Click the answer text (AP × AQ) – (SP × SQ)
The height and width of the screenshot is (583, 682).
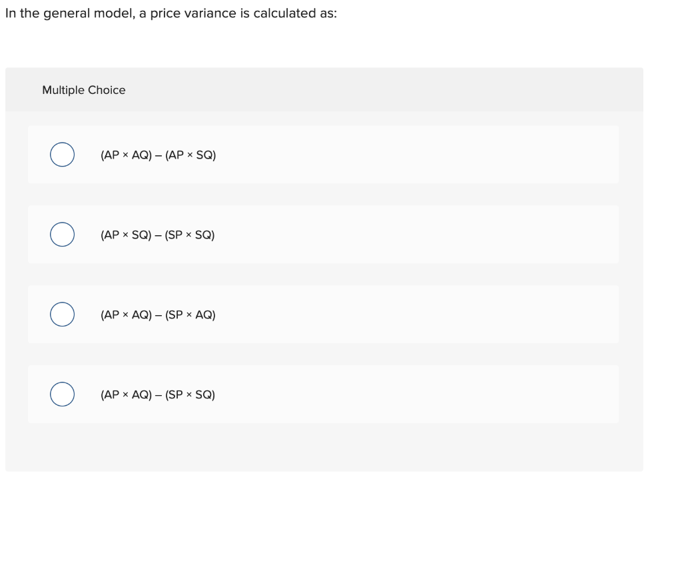(x=158, y=394)
